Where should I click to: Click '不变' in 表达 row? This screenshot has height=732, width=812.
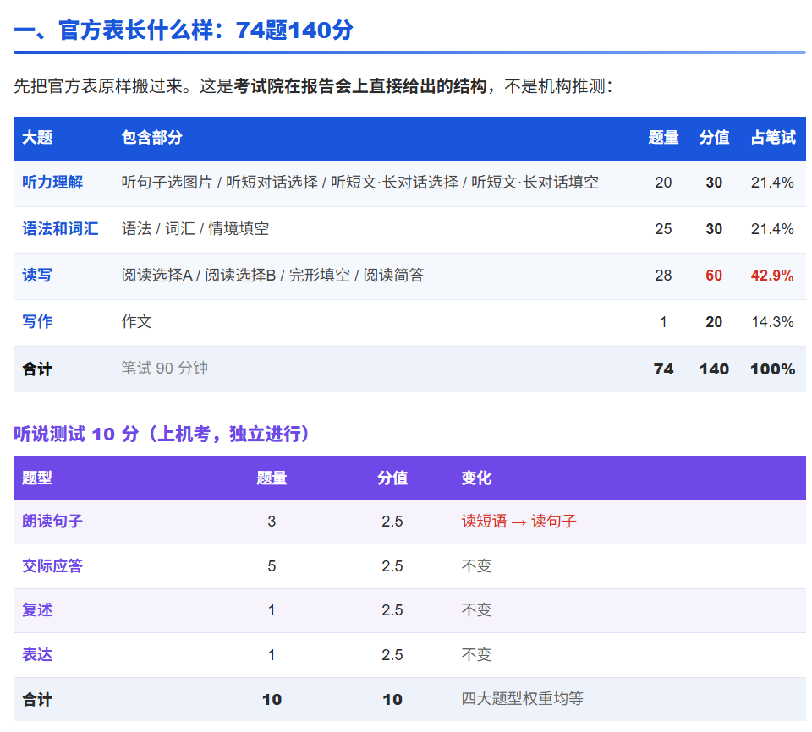(x=476, y=655)
